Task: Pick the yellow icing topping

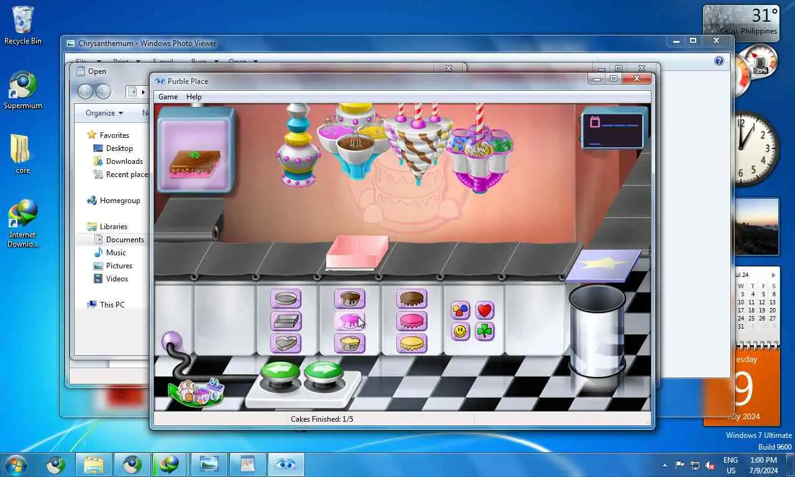Action: [x=412, y=343]
